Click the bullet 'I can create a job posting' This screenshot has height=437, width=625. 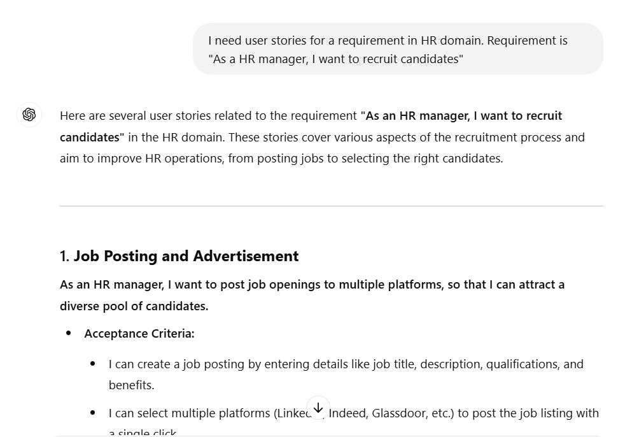click(x=346, y=375)
